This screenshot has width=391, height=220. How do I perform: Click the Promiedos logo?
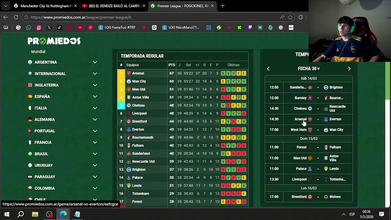(54, 41)
